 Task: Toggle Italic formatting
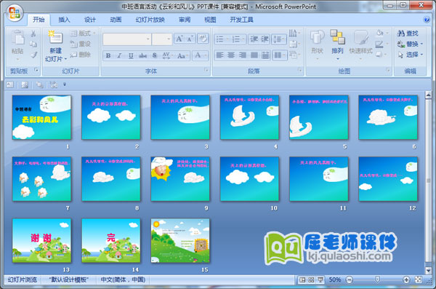pyautogui.click(x=120, y=55)
